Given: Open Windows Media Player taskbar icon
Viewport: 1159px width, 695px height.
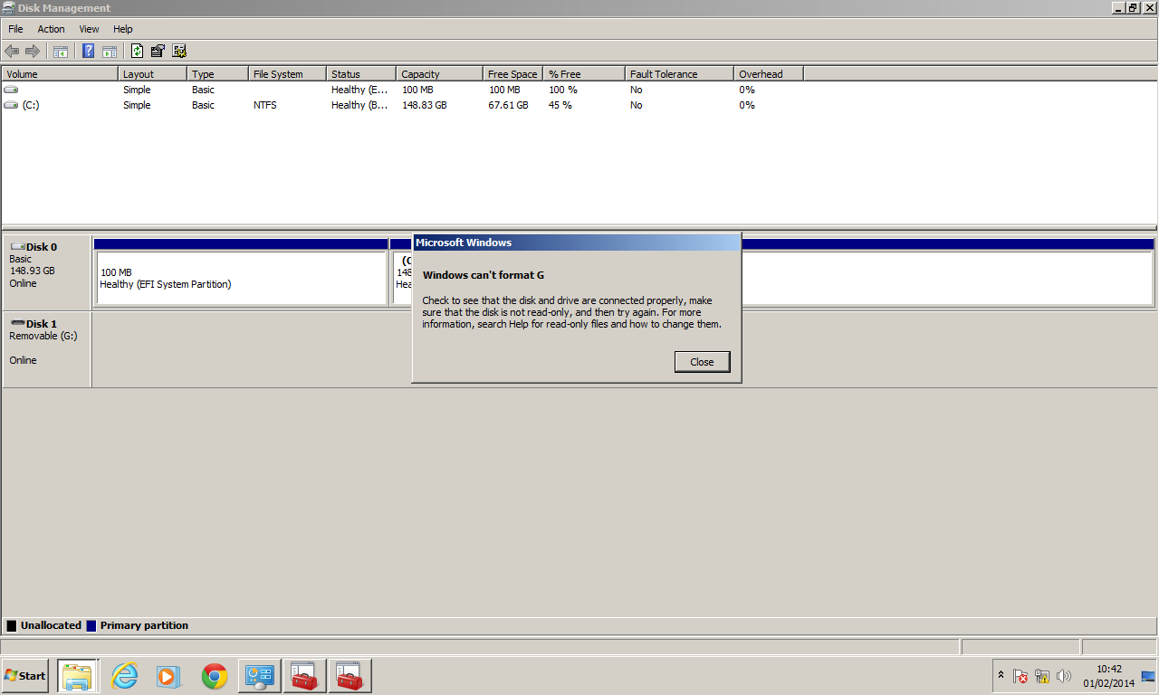Looking at the screenshot, I should (x=169, y=676).
